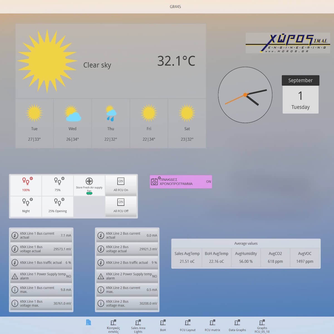Image resolution: width=334 pixels, height=334 pixels.
Task: Click the current temperature 32.1°C
Action: point(176,61)
